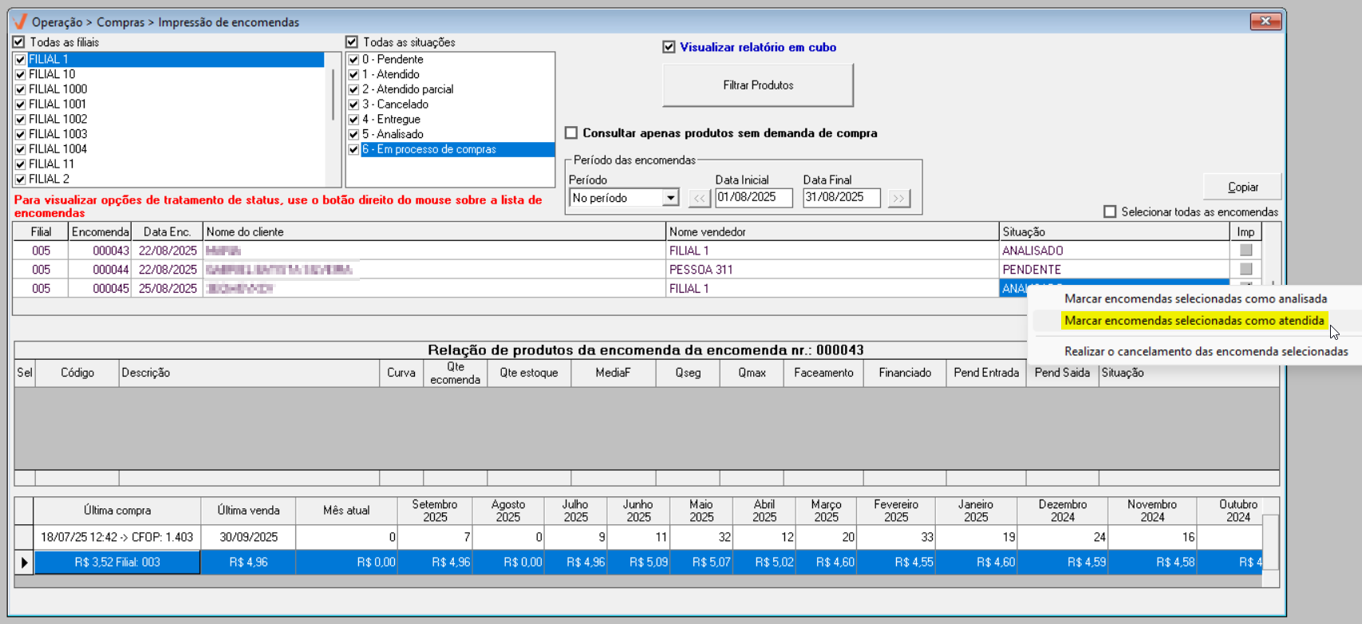Click the previous period arrow button
Viewport: 1362px width, 624px height.
(x=699, y=198)
